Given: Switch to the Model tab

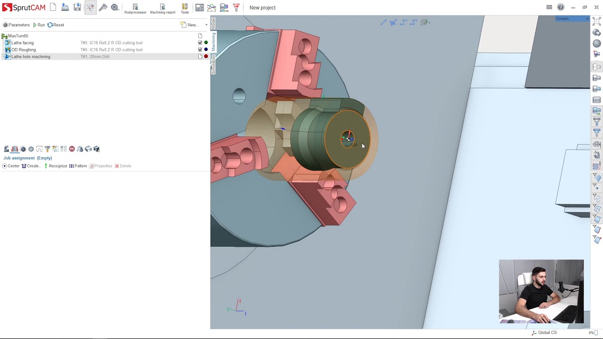Looking at the screenshot, I should pos(213,24).
